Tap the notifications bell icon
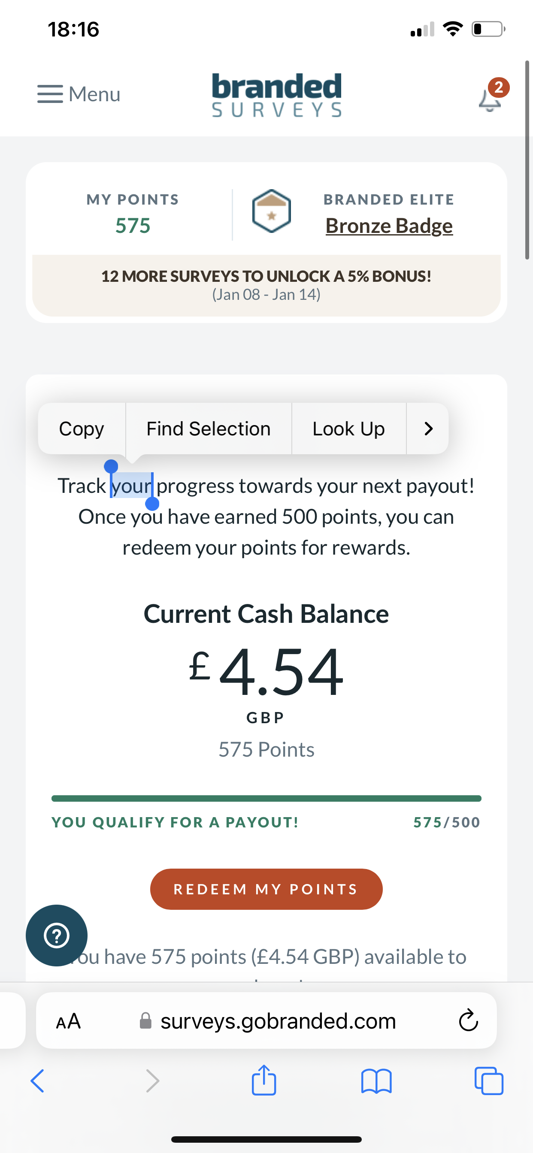 pyautogui.click(x=490, y=100)
